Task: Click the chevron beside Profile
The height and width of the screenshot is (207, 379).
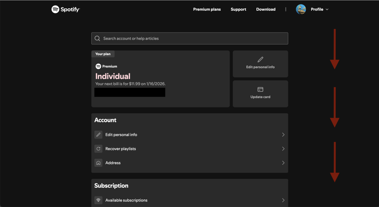Action: 327,9
